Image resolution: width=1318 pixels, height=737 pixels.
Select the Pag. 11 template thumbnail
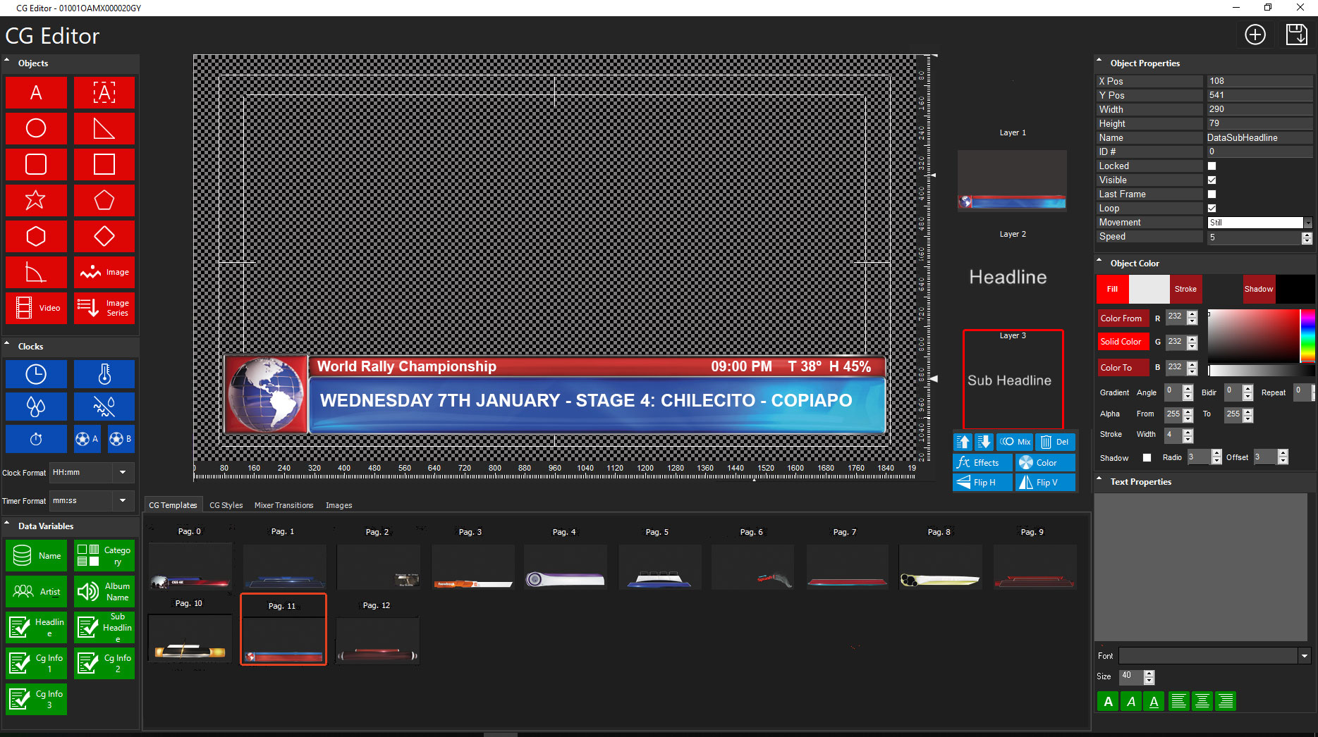click(x=283, y=629)
